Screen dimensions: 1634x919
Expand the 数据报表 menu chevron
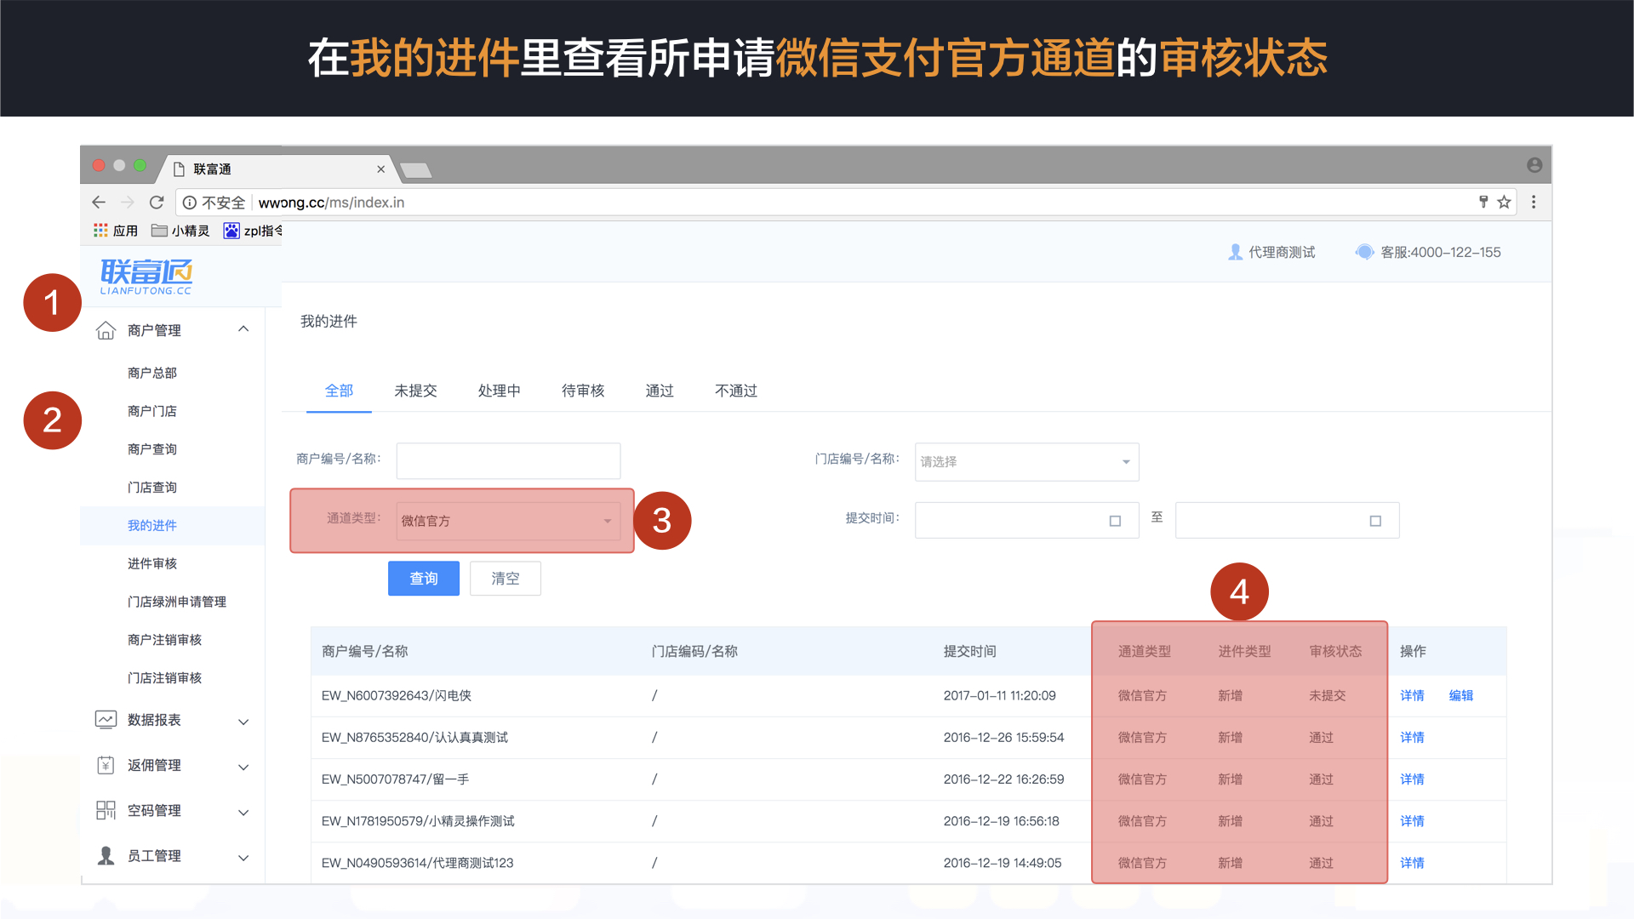click(x=243, y=722)
